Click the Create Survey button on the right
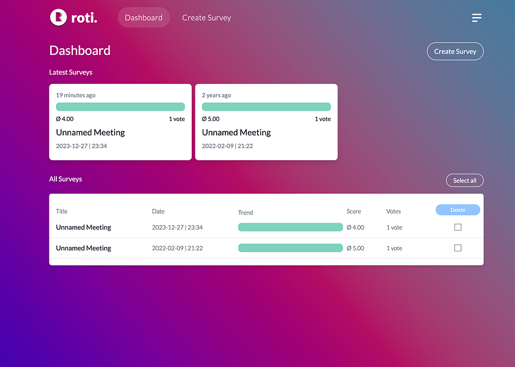This screenshot has height=367, width=515. point(455,51)
